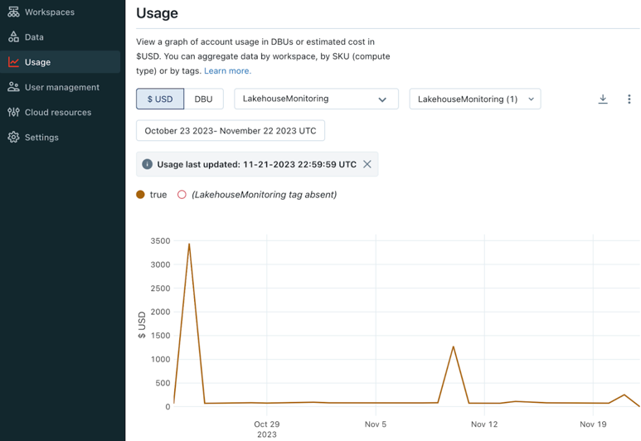Go to Cloud resources menu item

coord(58,112)
